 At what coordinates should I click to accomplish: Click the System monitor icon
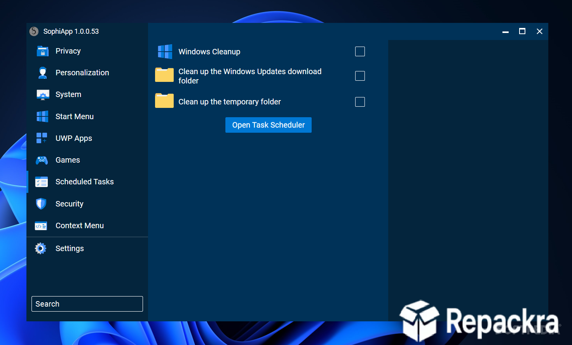coord(43,95)
